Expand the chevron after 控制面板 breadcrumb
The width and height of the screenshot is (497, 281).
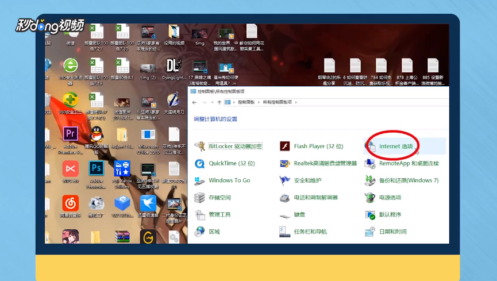[x=259, y=102]
